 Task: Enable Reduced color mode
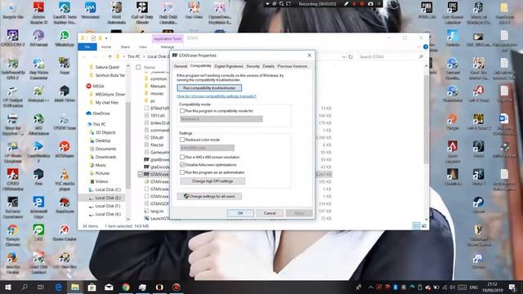[x=182, y=140]
